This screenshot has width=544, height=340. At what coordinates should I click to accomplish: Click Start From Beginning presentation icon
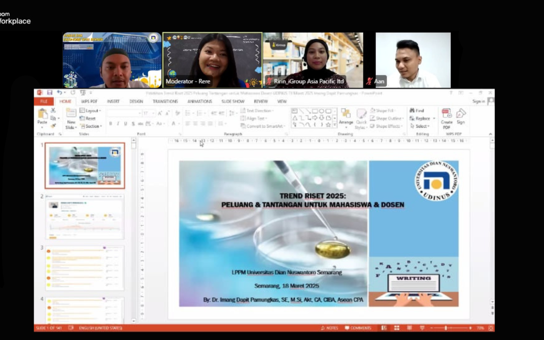point(83,93)
